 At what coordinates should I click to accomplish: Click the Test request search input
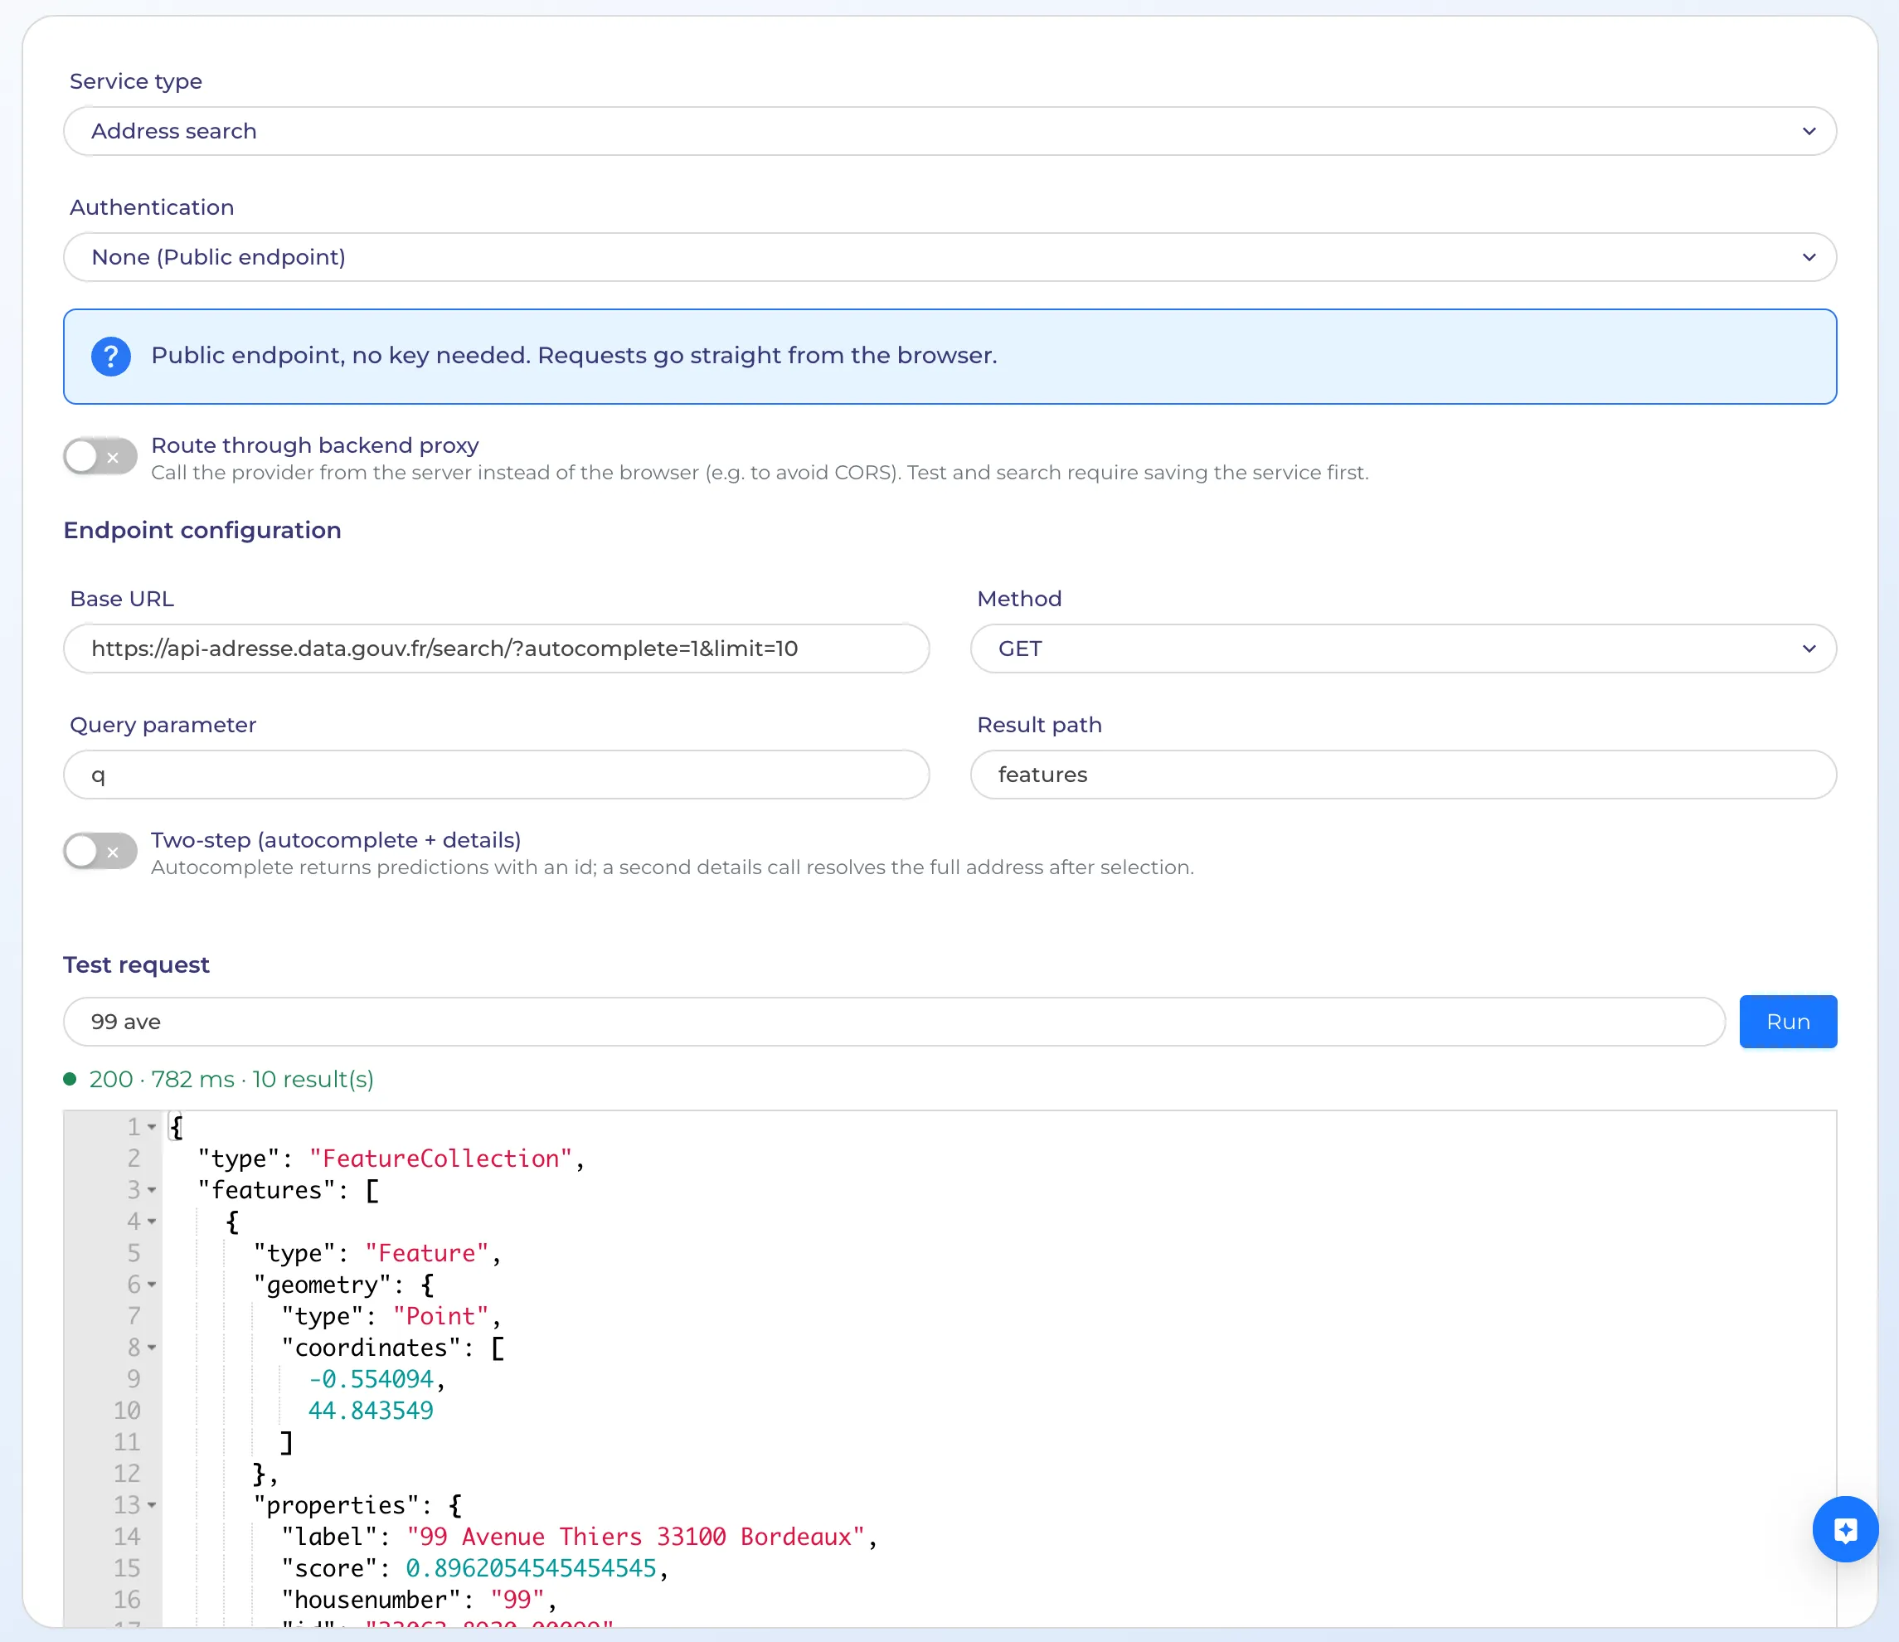(x=894, y=1022)
